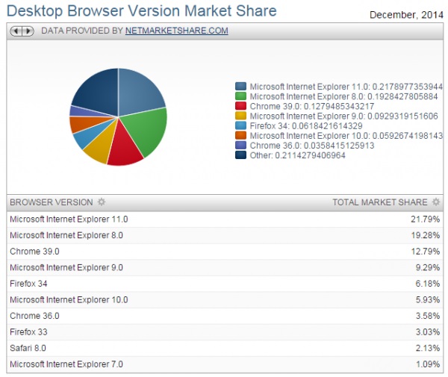The image size is (448, 377).
Task: Open the gear icon beside Total Market Share
Action: click(436, 202)
